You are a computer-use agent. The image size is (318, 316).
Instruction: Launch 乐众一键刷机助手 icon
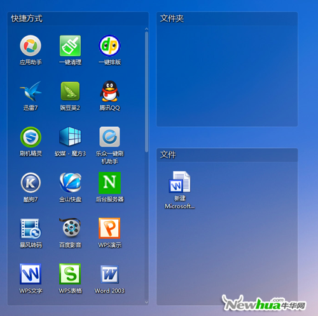tap(109, 136)
